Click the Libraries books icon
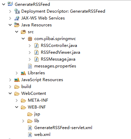This screenshot has width=131, height=139. point(23,73)
